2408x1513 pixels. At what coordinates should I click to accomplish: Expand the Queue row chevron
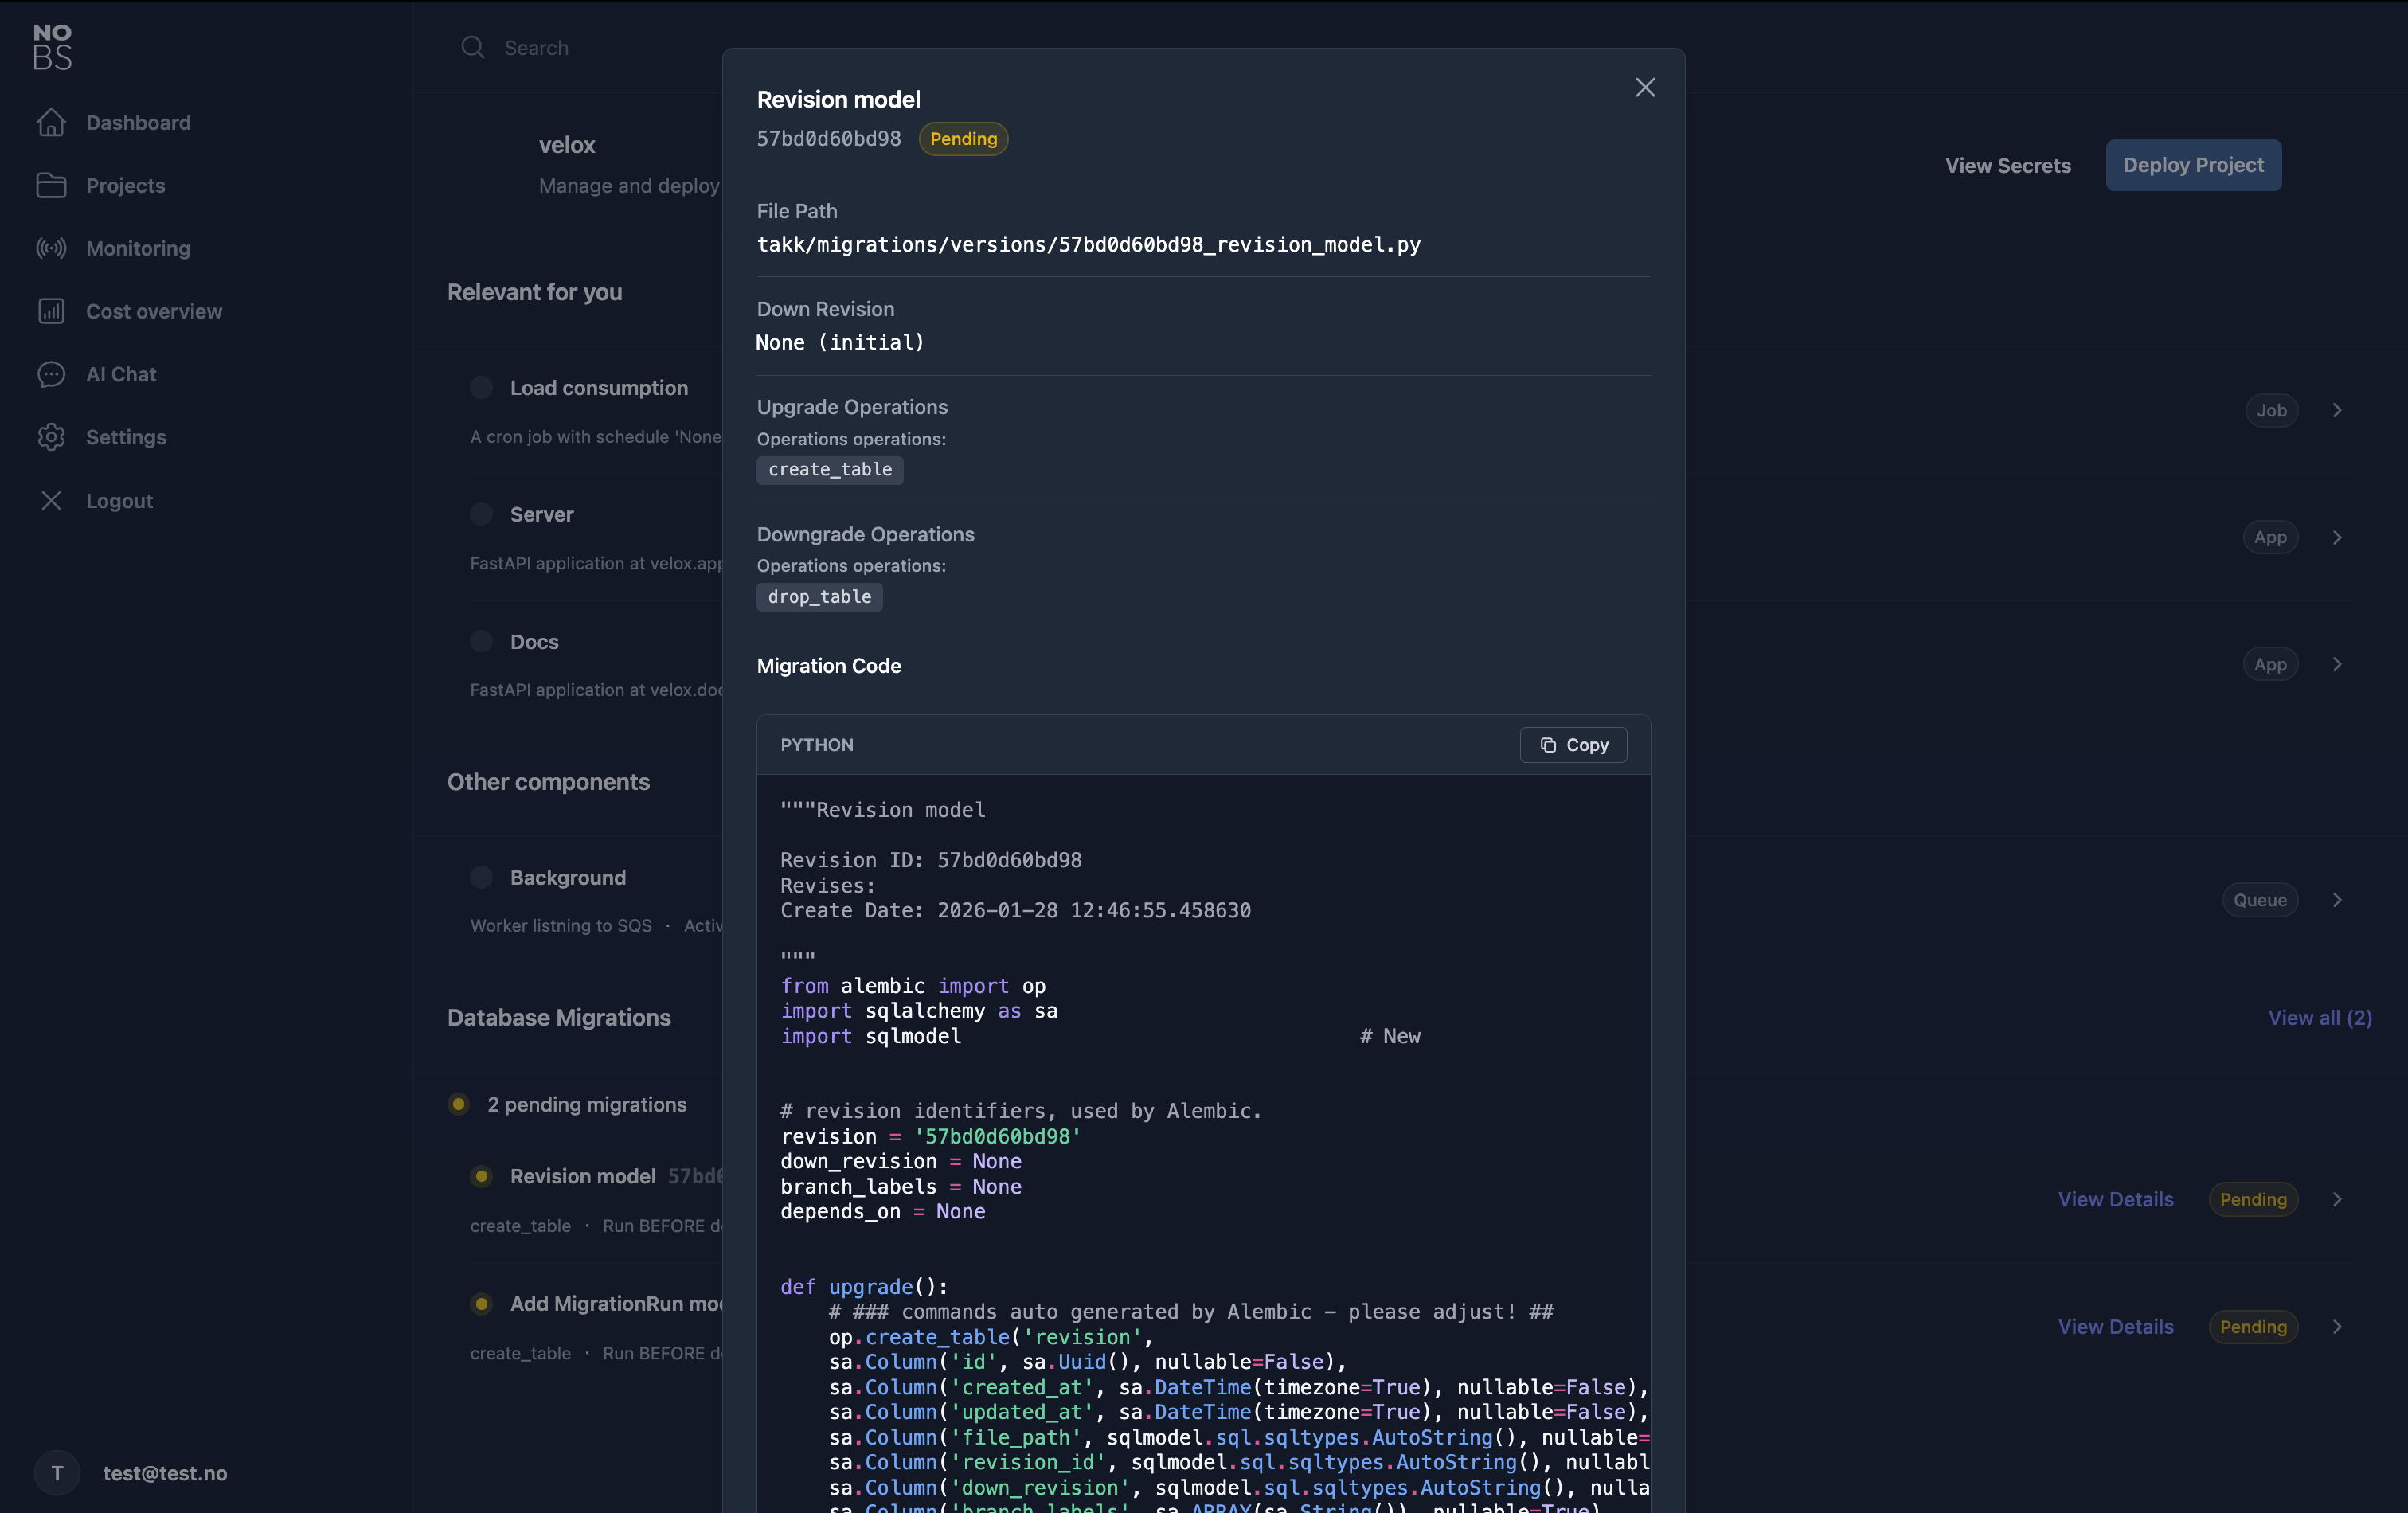coord(2337,900)
